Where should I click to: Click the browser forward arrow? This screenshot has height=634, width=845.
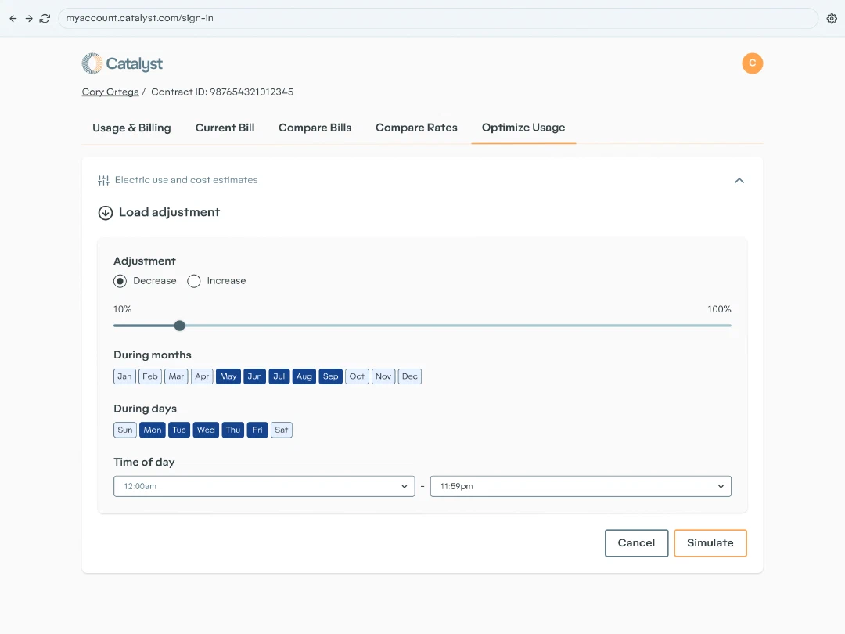click(29, 18)
